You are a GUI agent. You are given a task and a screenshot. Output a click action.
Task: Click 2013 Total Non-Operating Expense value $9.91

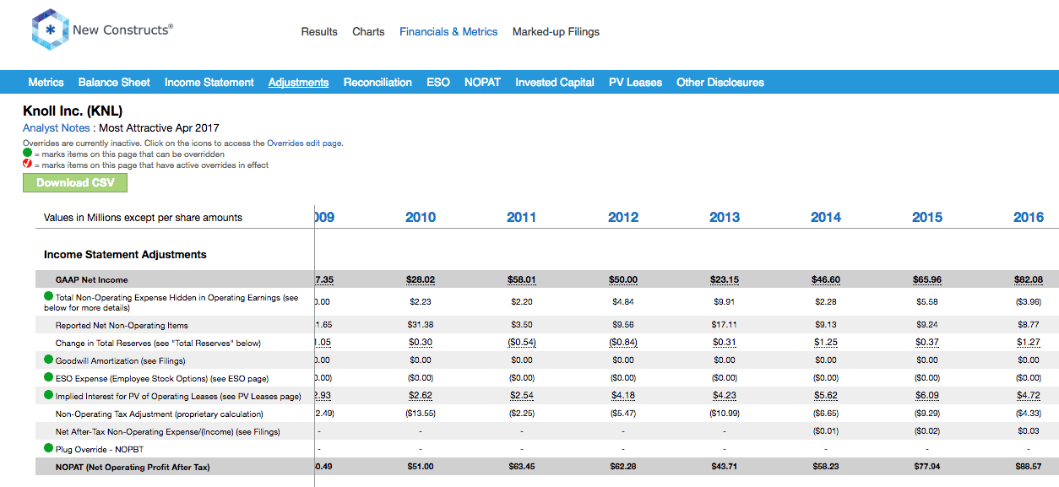pyautogui.click(x=725, y=301)
